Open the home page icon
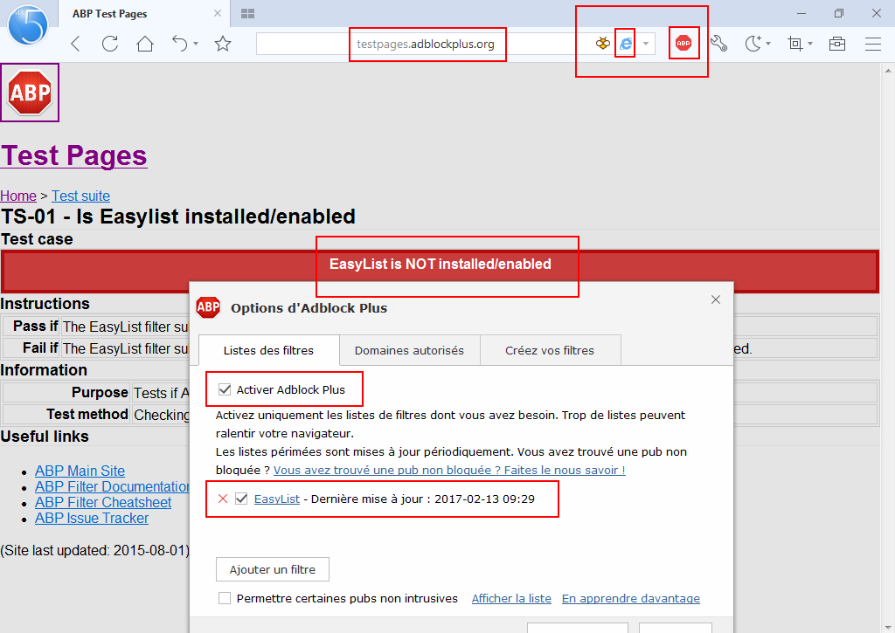 145,44
